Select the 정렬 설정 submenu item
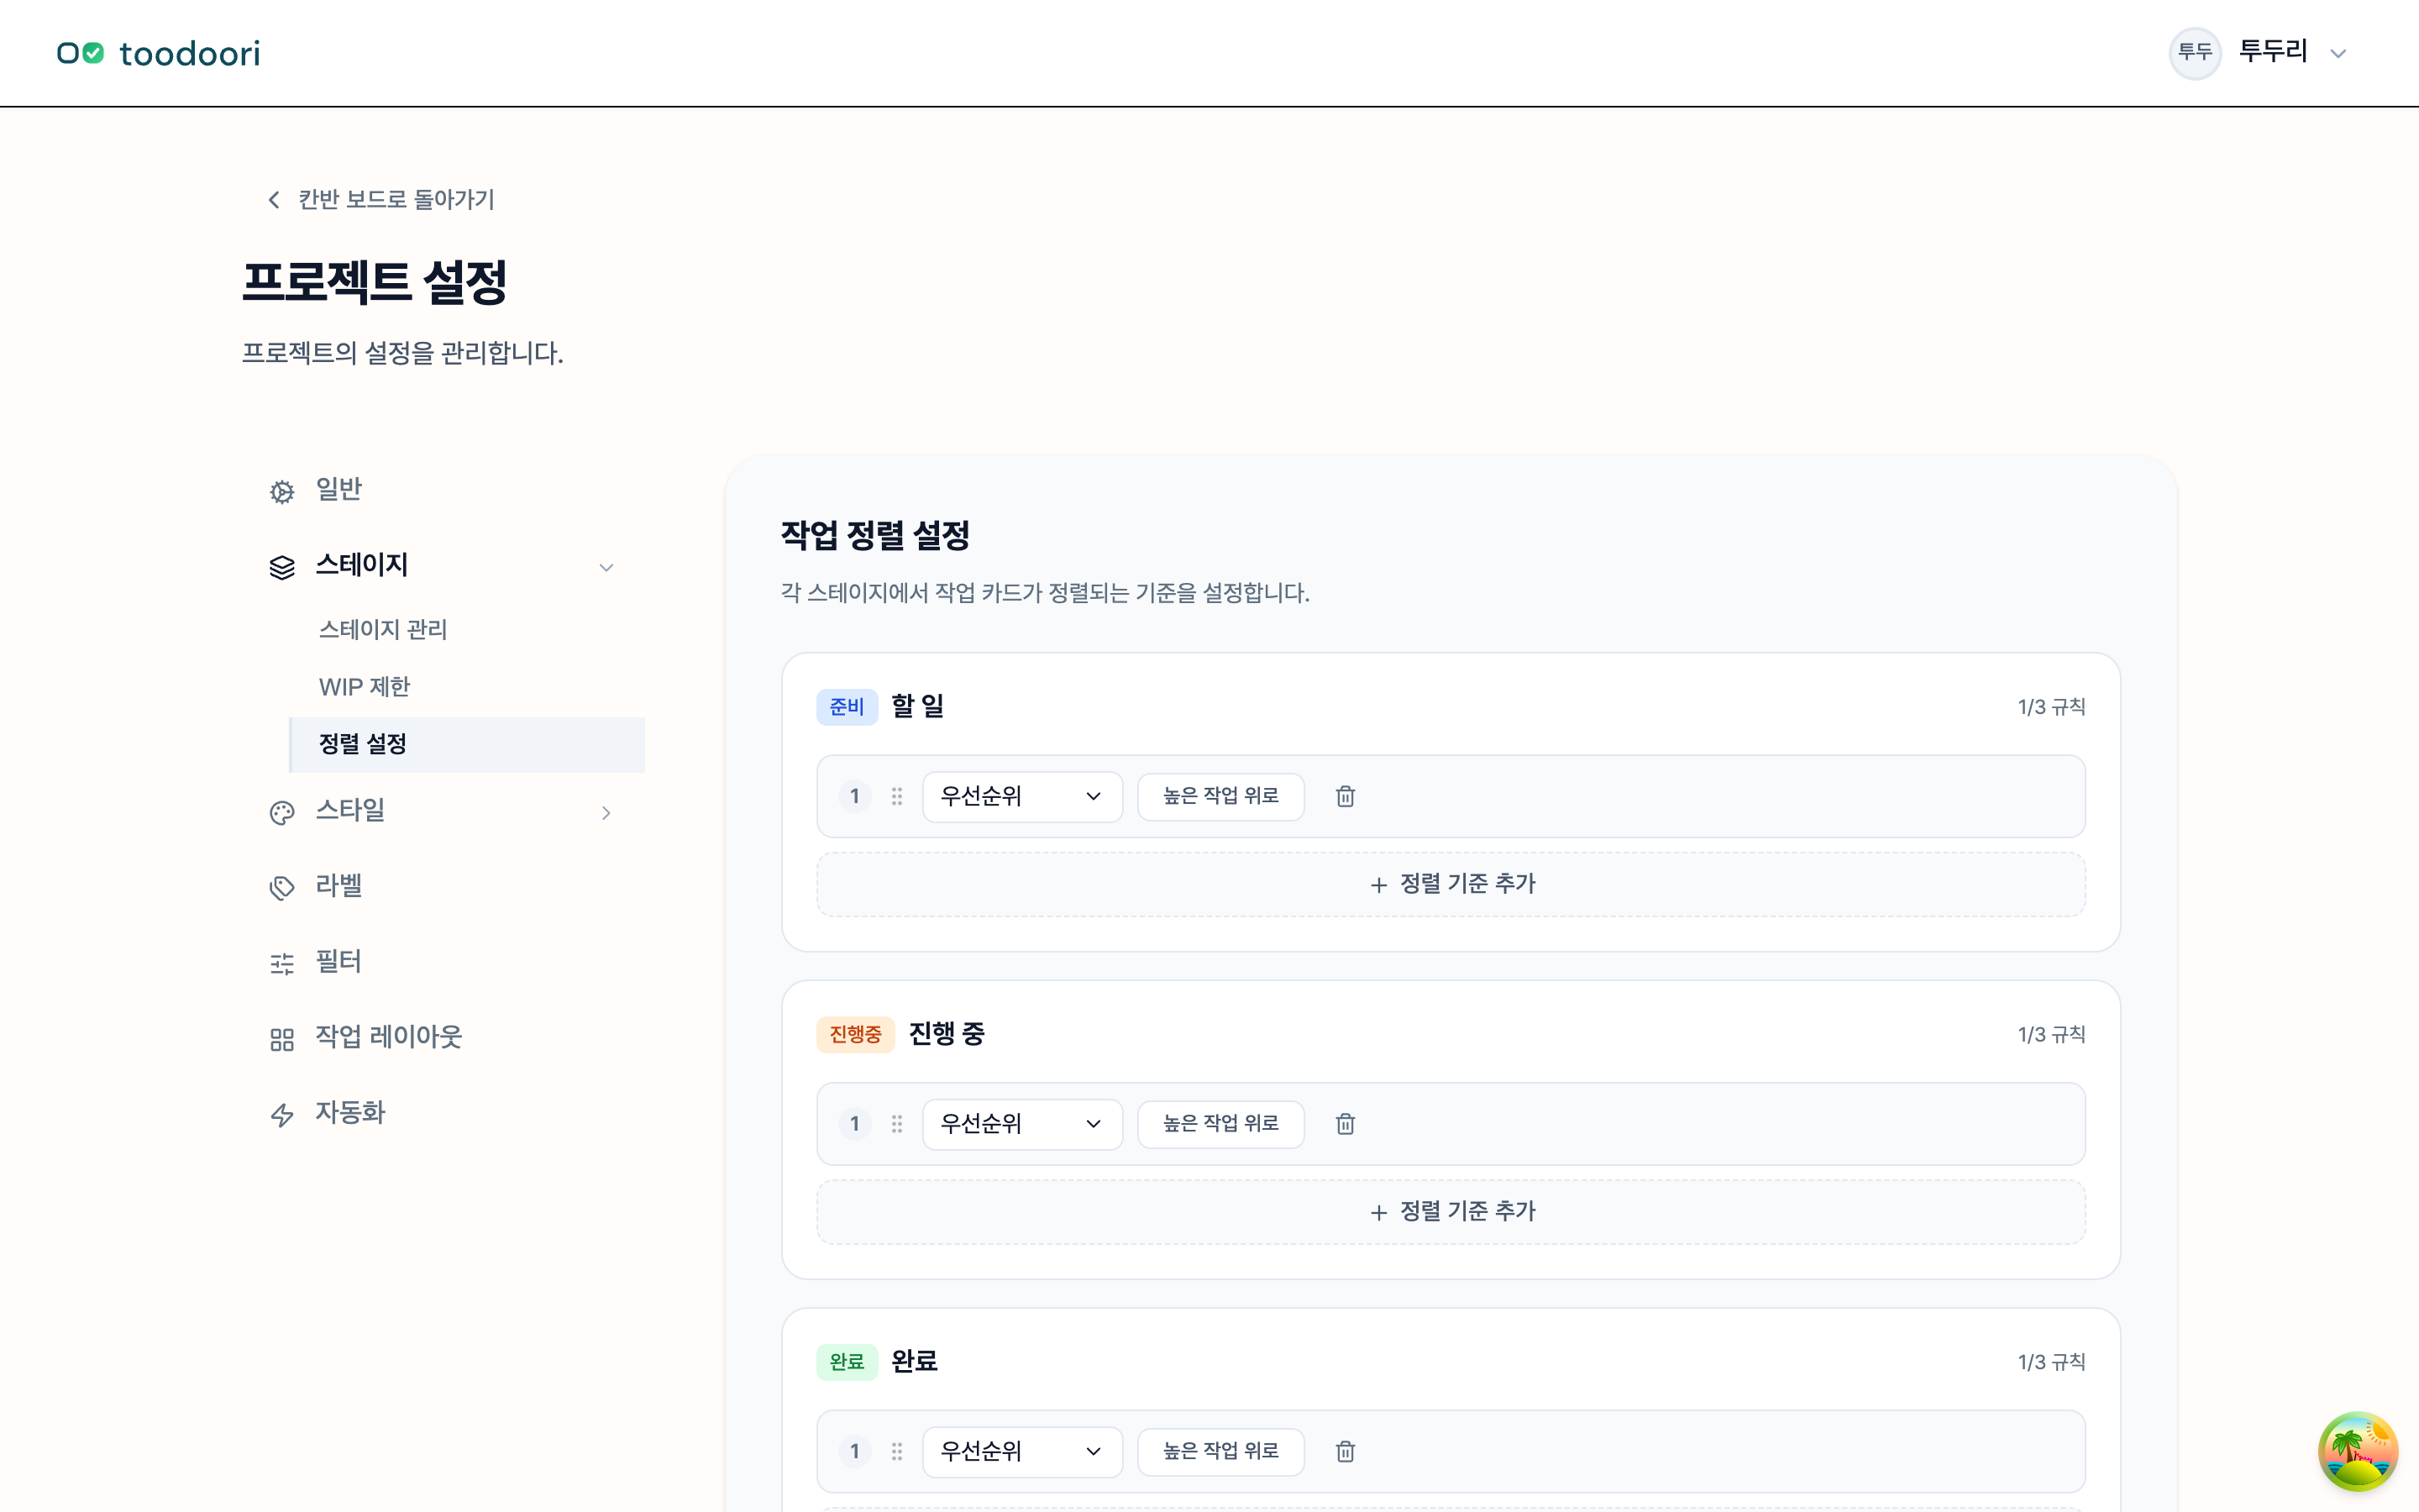This screenshot has width=2419, height=1512. coord(467,744)
